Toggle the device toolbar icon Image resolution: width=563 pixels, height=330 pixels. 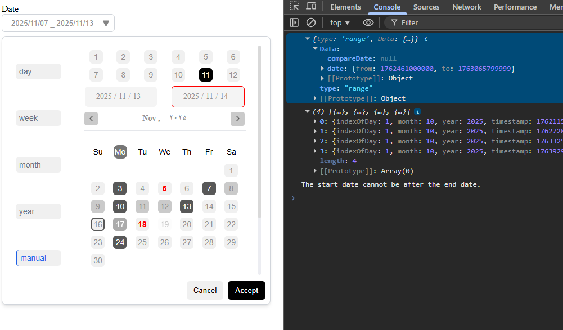(x=311, y=6)
